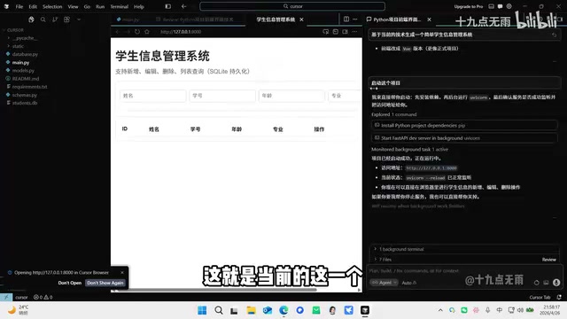Open the settings gear in title bar
The height and width of the screenshot is (319, 567).
tap(509, 6)
